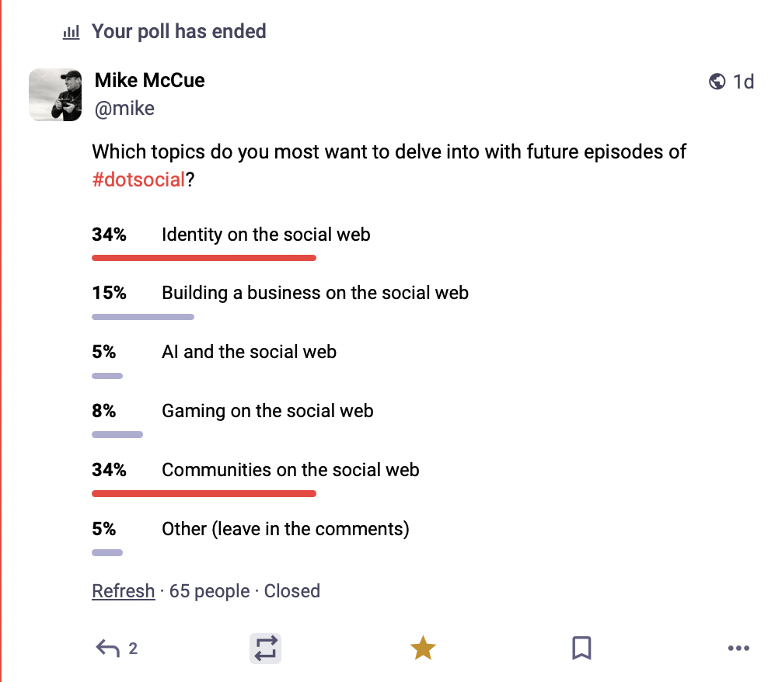Open the three-dot more options menu

[738, 649]
